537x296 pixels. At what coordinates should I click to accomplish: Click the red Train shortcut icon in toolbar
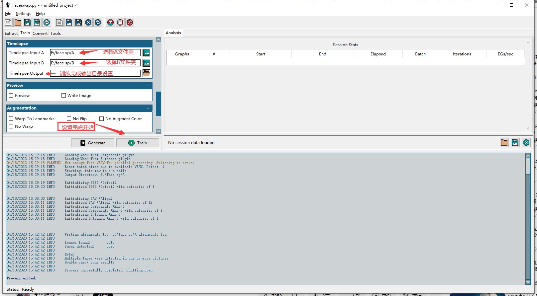pos(120,23)
